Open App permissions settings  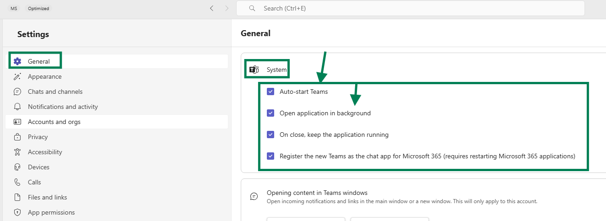117,212
